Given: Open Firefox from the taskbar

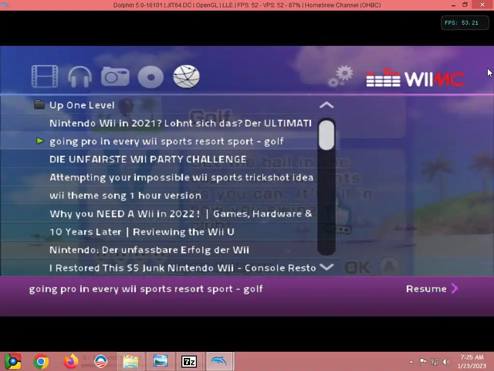Looking at the screenshot, I should (x=71, y=361).
